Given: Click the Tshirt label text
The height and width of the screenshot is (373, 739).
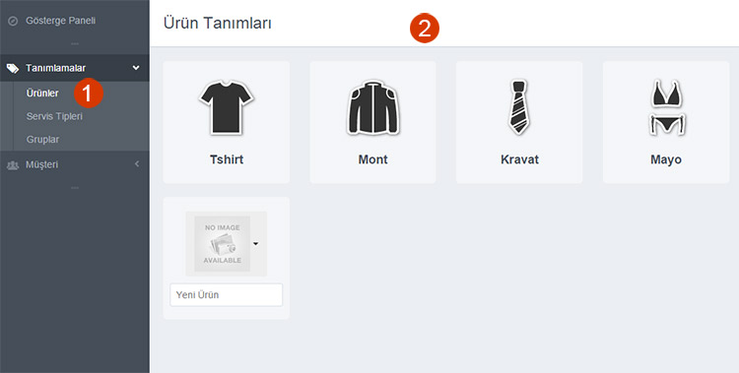Looking at the screenshot, I should 227,159.
